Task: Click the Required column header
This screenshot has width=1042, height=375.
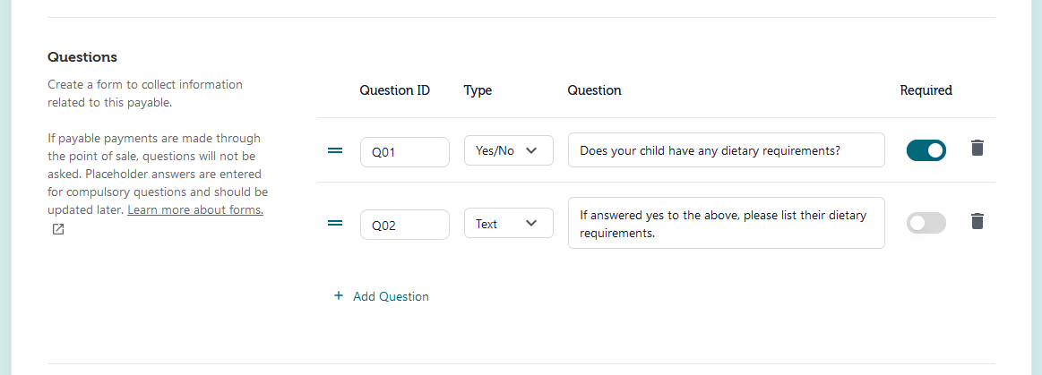Action: tap(926, 90)
